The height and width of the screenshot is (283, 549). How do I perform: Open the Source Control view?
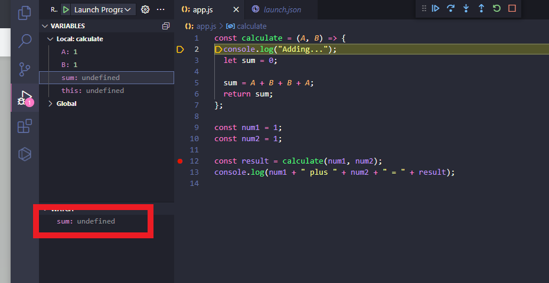(25, 69)
